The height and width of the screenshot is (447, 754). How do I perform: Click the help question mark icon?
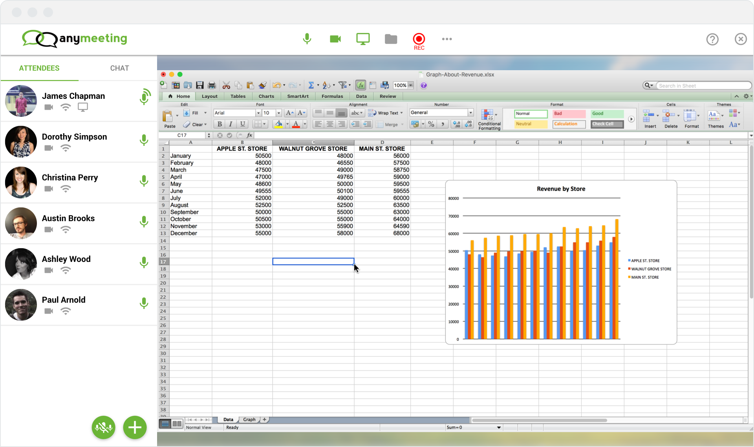(x=712, y=39)
